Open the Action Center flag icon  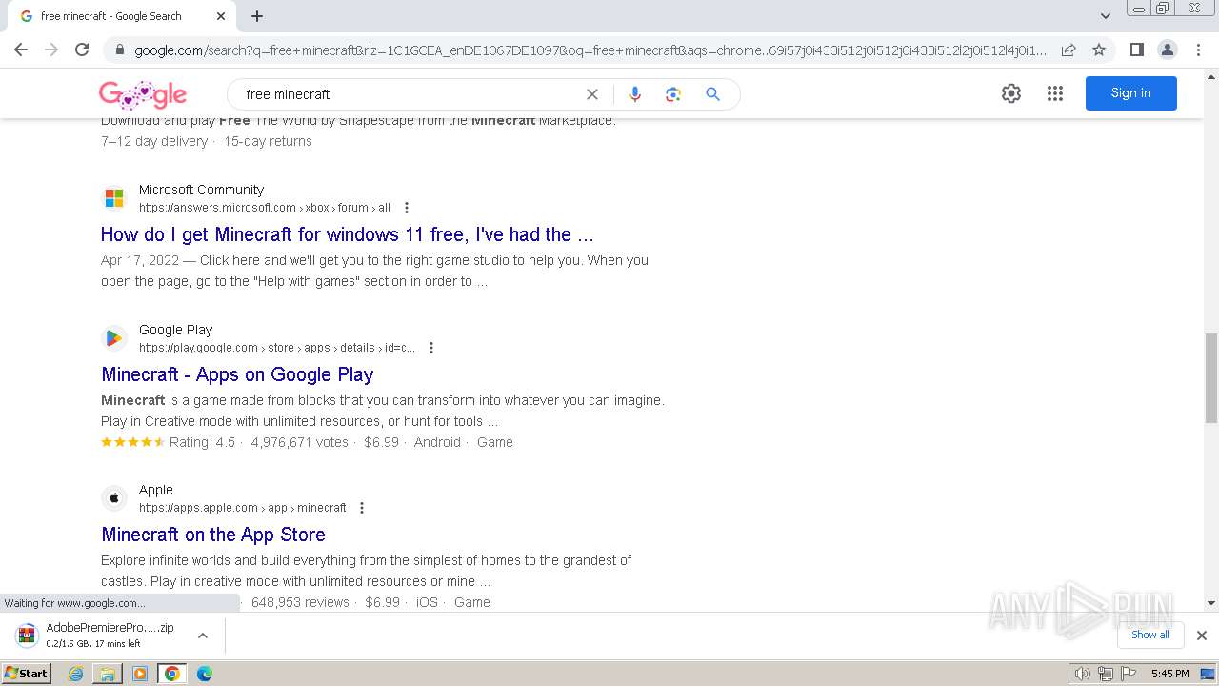point(1127,674)
